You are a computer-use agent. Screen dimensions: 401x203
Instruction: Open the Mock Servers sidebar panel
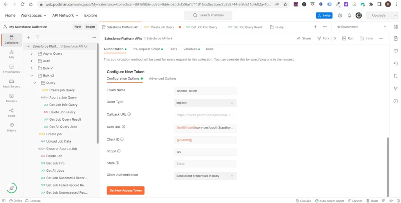pyautogui.click(x=11, y=84)
